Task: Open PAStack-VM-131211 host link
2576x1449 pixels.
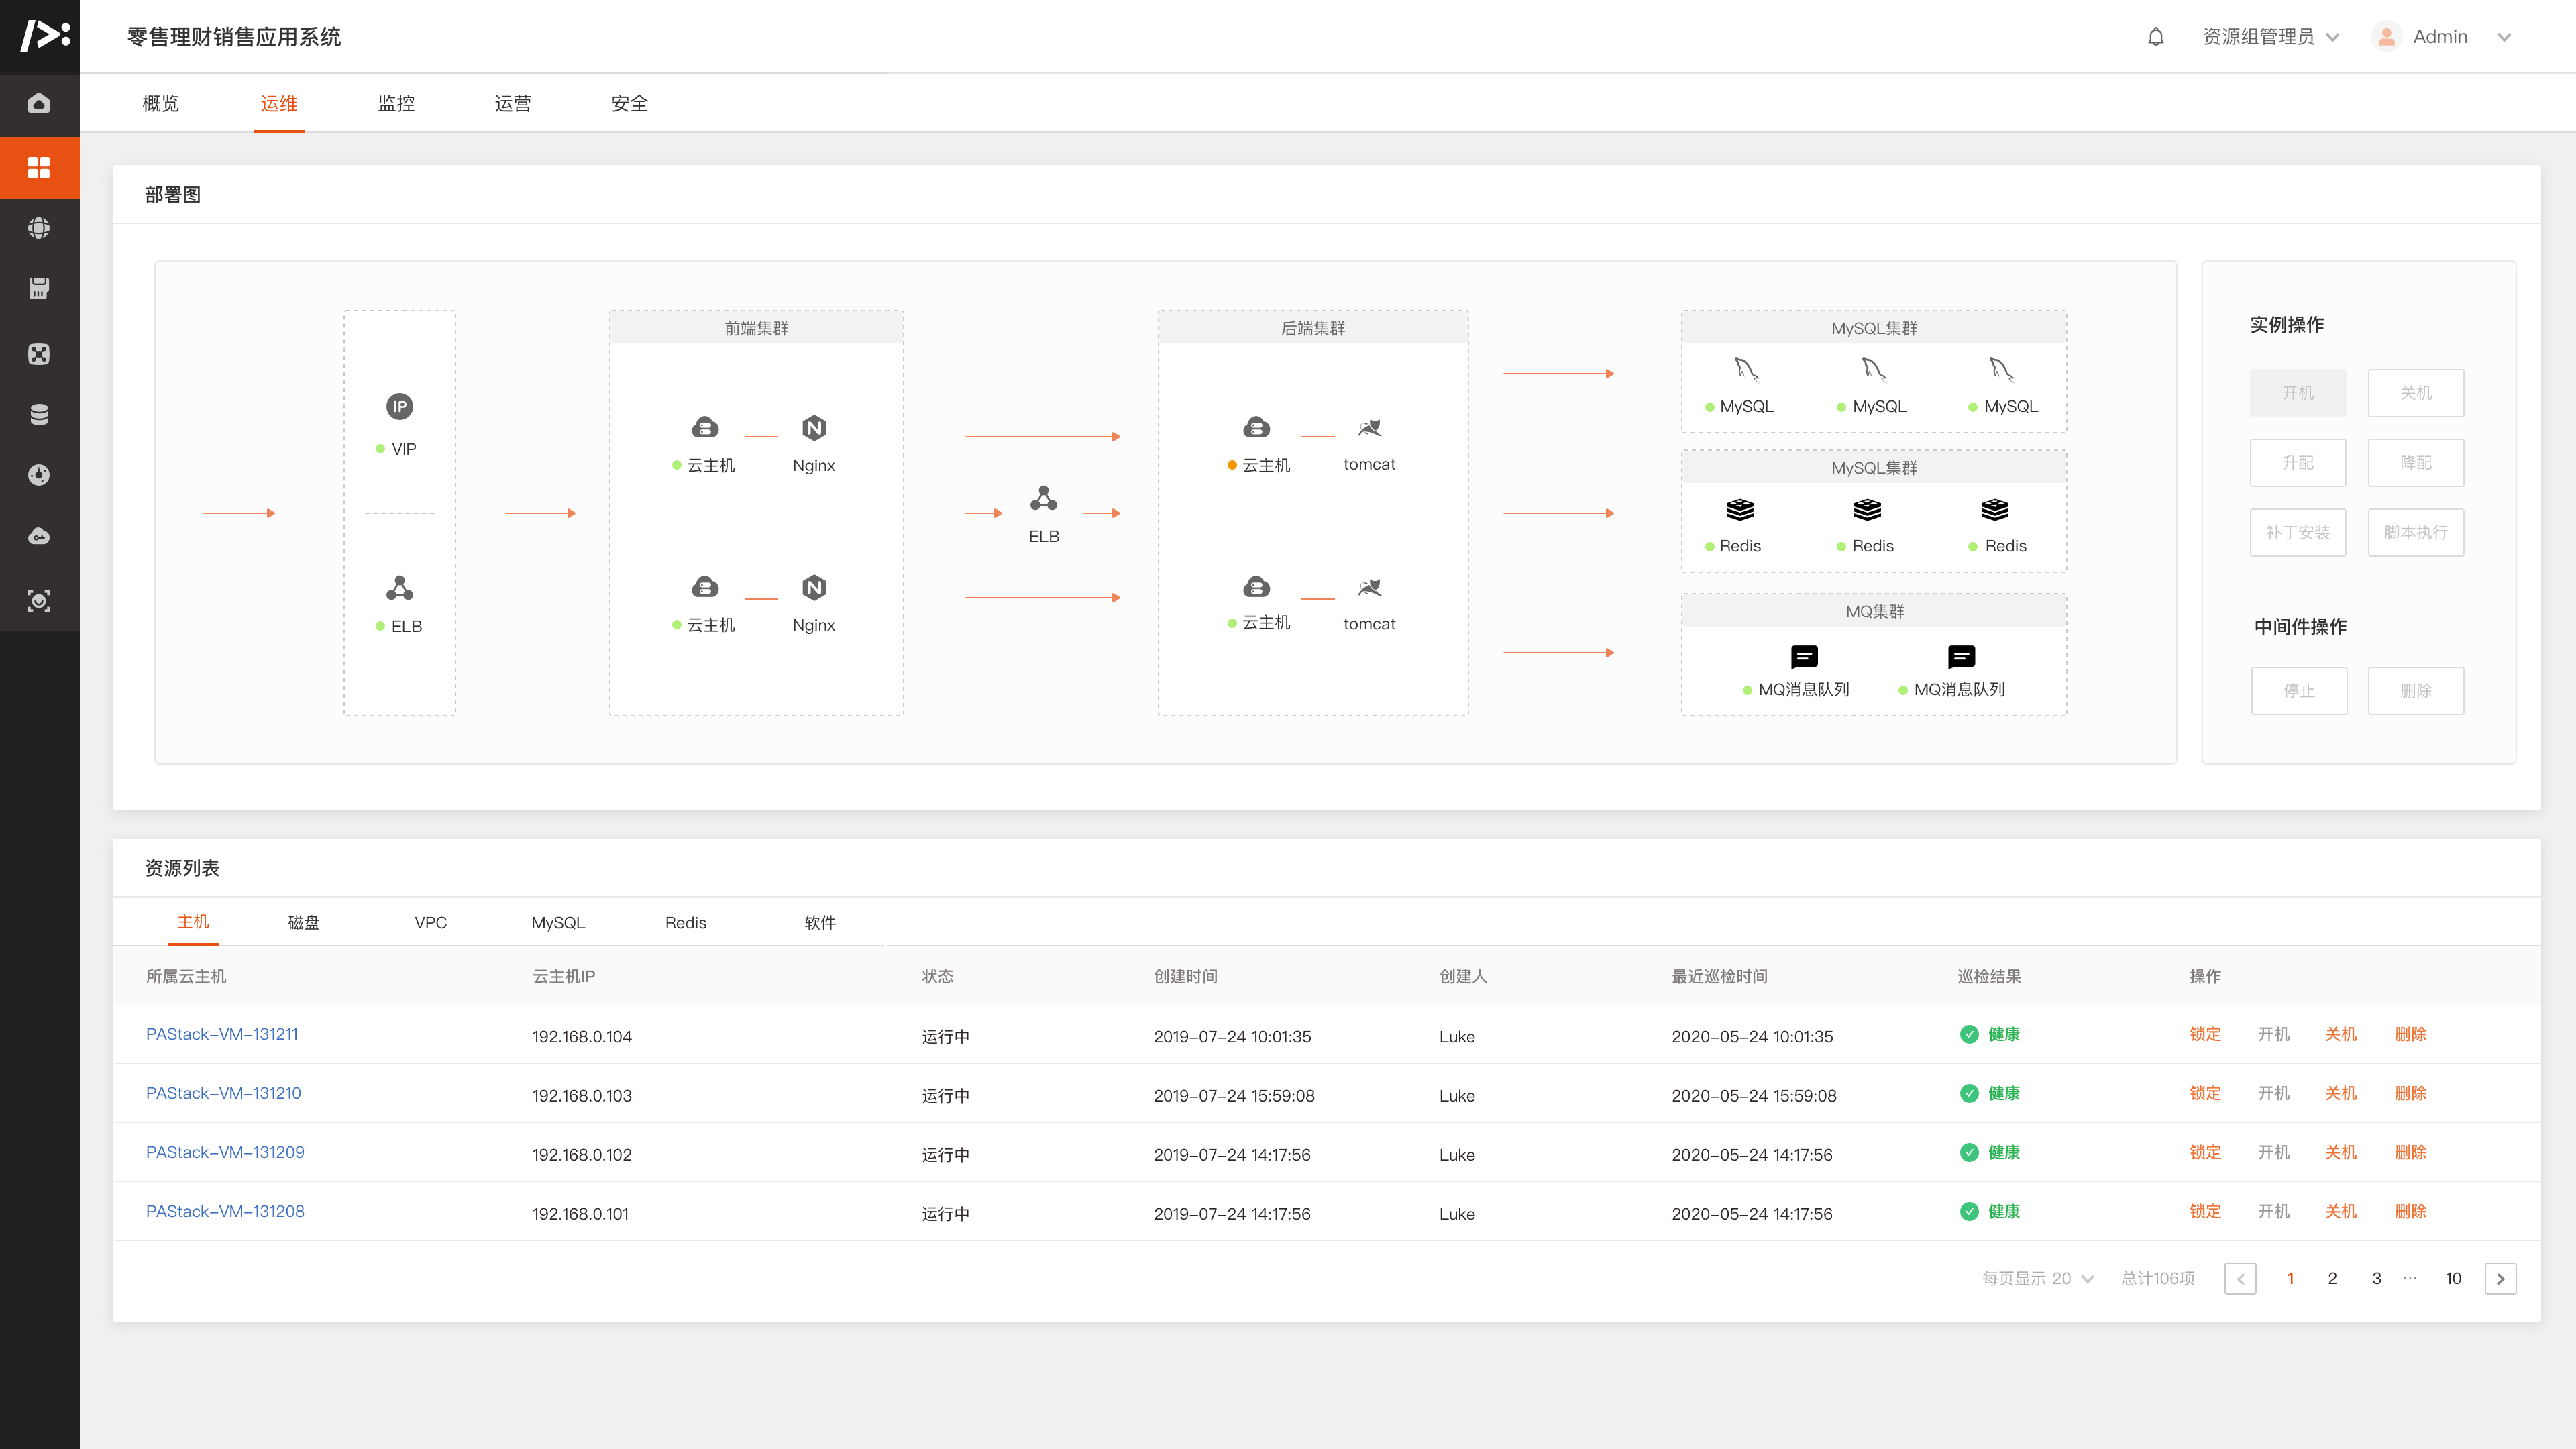Action: [222, 1034]
